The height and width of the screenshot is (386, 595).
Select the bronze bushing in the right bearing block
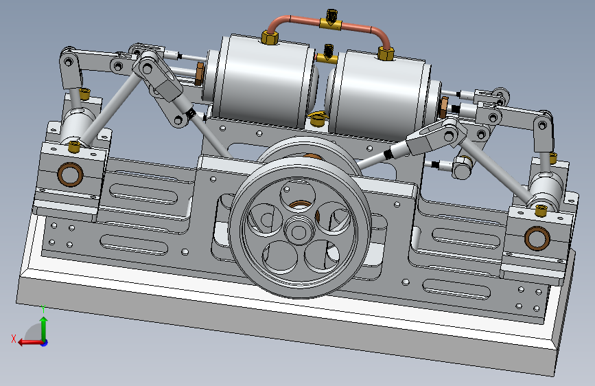tap(537, 238)
